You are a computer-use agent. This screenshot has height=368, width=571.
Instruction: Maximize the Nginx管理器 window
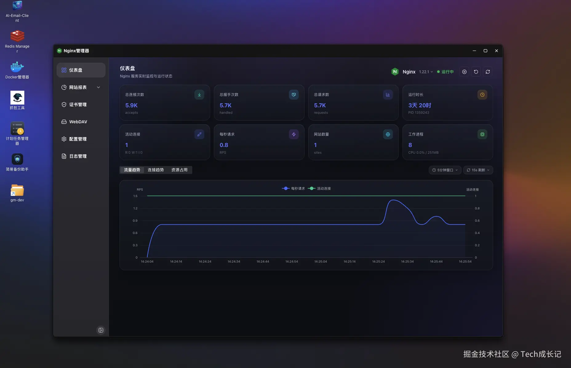tap(485, 51)
